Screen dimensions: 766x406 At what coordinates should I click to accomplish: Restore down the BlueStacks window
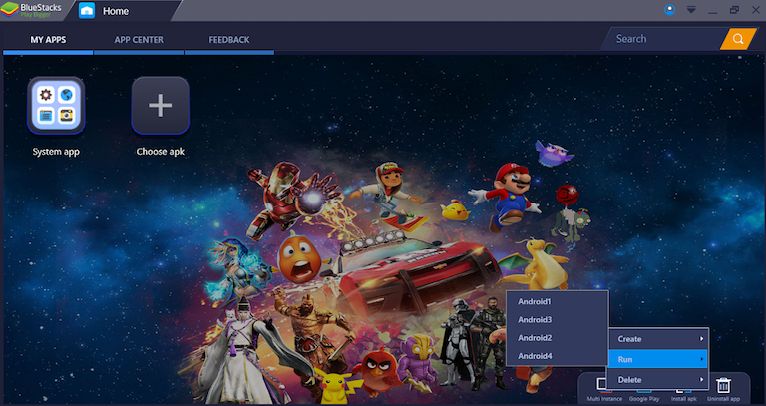coord(734,10)
